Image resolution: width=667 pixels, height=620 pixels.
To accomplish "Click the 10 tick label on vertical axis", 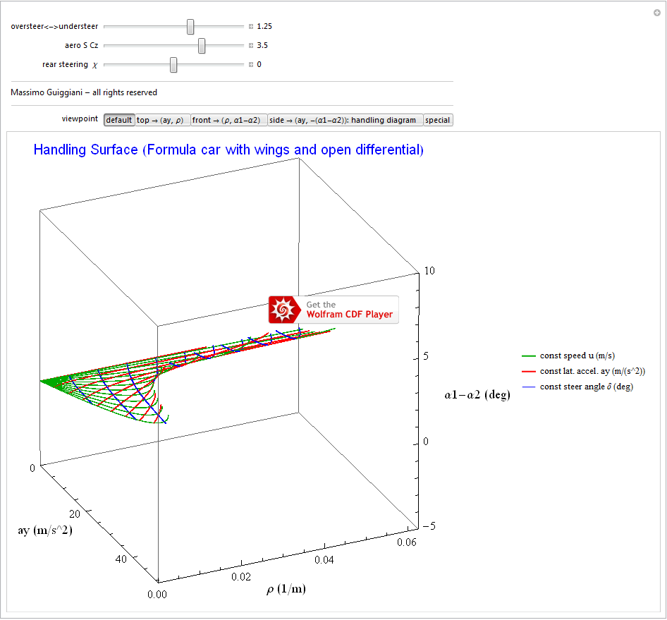I will pos(429,271).
